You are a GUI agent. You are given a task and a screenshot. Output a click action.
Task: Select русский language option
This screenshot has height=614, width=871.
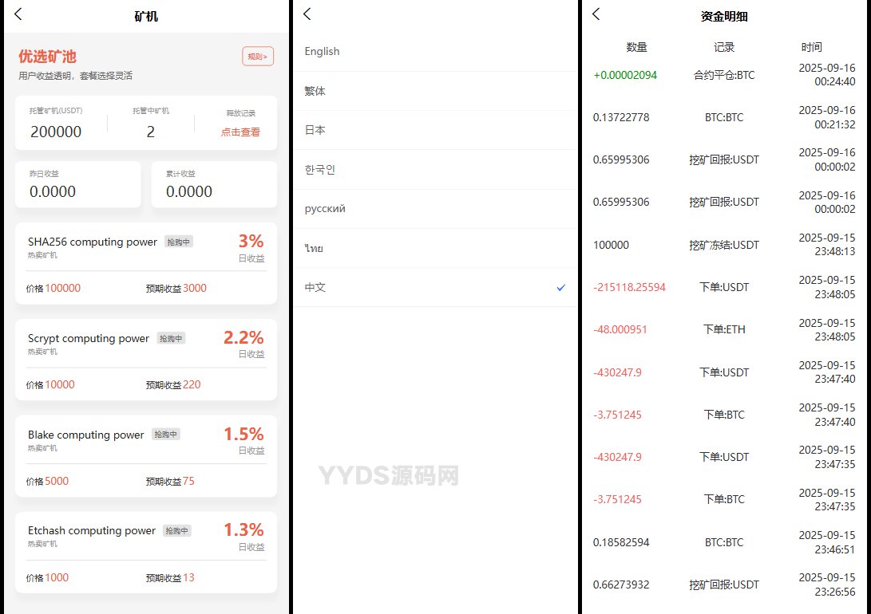click(435, 209)
